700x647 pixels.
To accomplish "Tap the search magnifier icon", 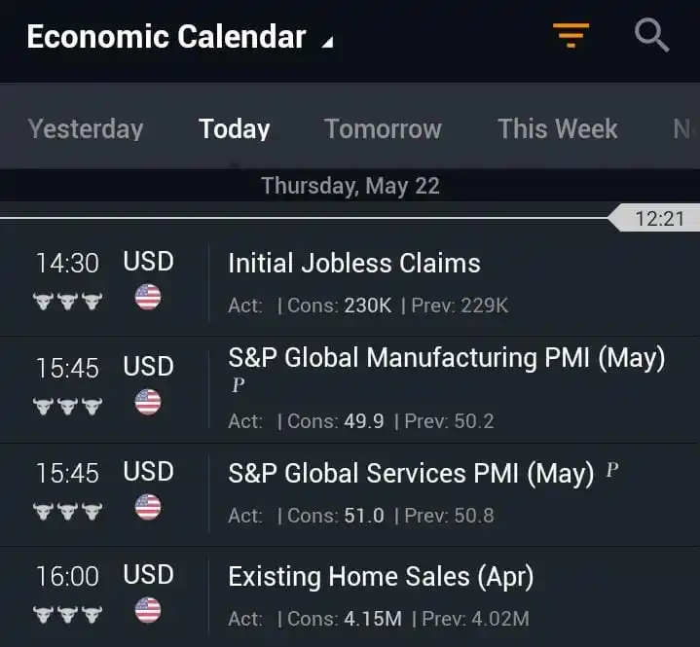I will click(651, 35).
